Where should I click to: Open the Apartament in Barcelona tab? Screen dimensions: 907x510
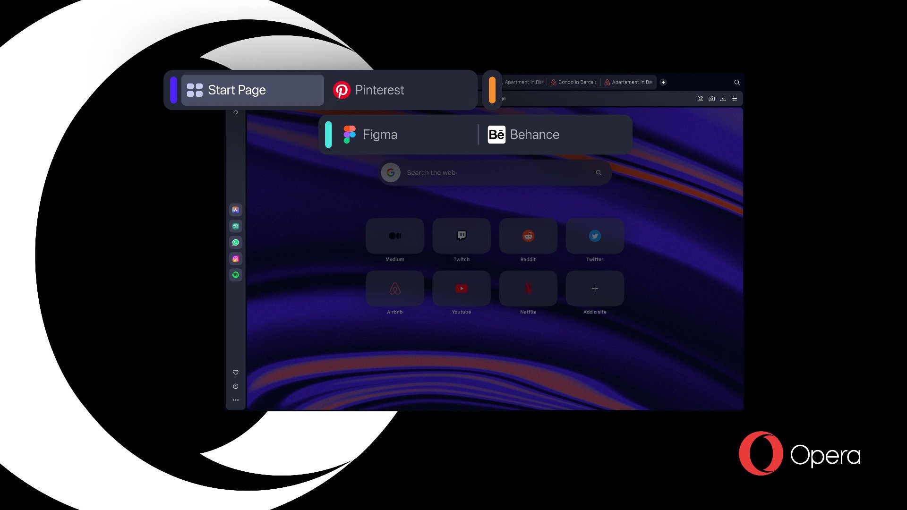[628, 82]
